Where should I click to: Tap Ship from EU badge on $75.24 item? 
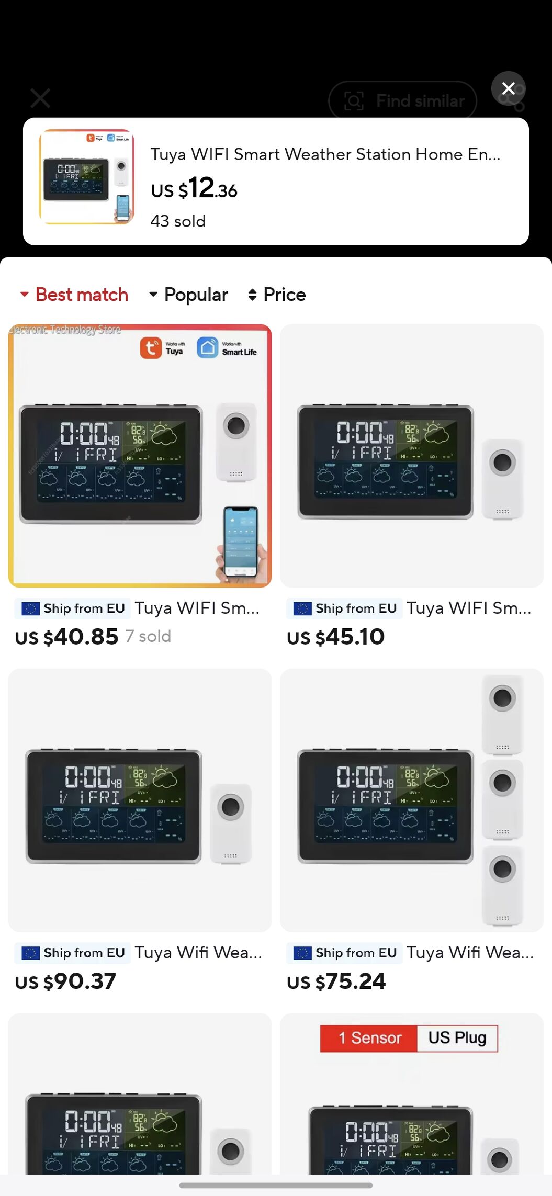point(345,953)
